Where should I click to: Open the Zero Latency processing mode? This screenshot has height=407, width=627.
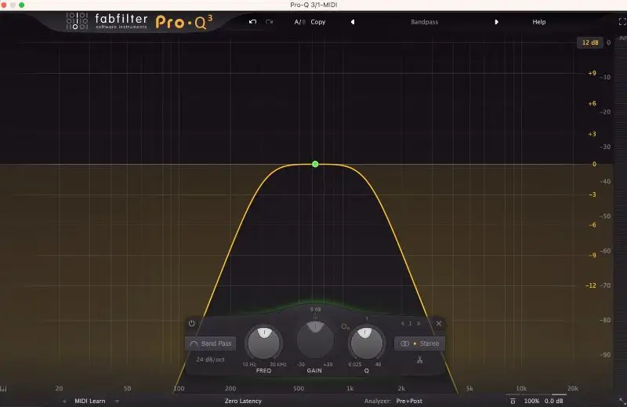(243, 401)
